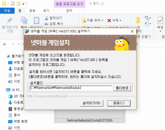Select 바탕 화면 under 내 PC
The width and height of the screenshot is (165, 130).
[18, 121]
